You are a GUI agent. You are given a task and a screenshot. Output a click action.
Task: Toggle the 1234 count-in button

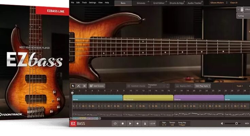(x=153, y=123)
